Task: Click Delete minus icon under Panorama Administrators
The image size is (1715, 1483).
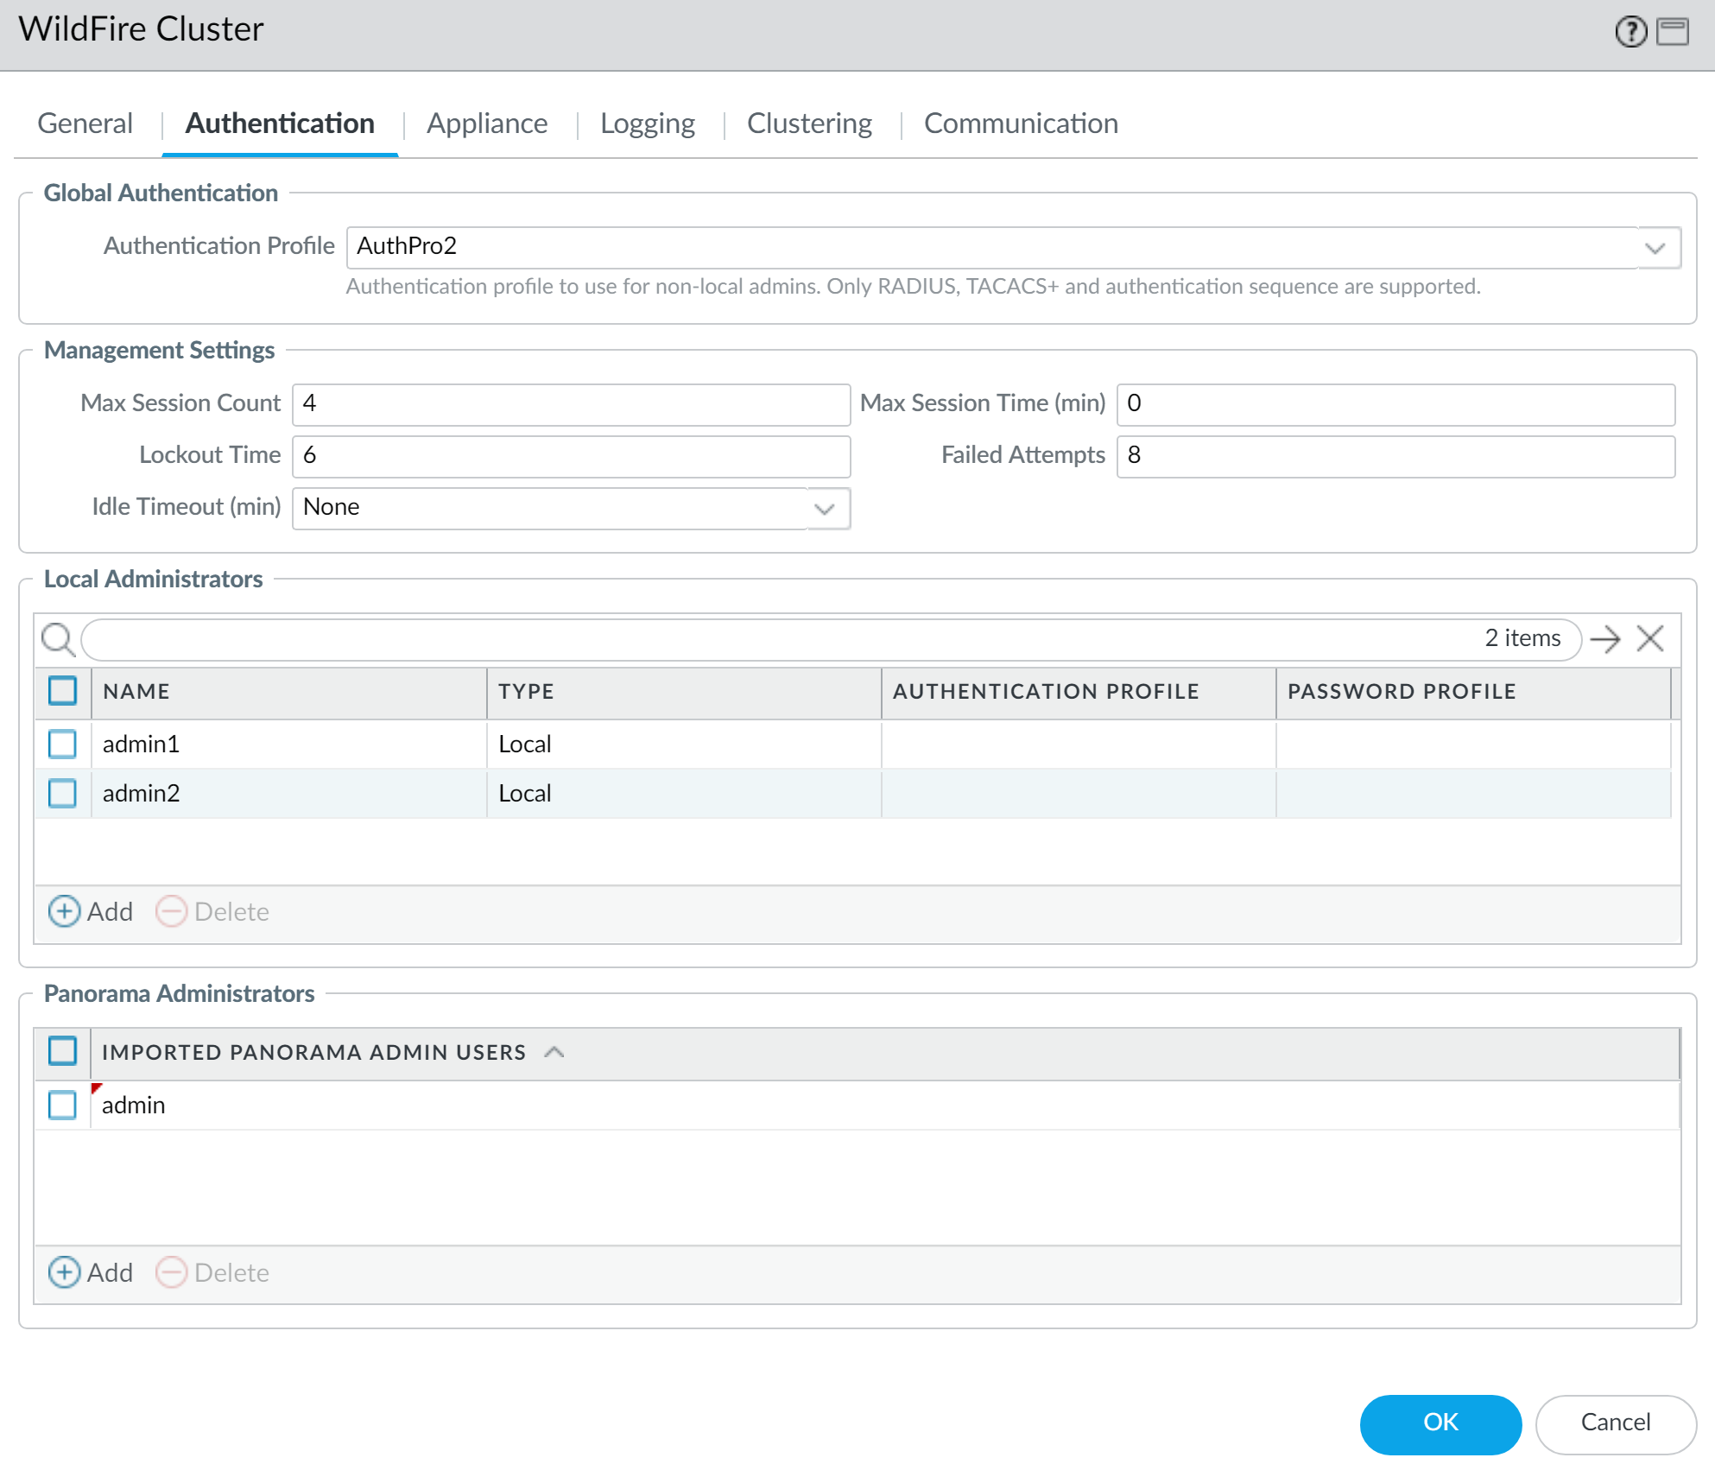Action: (171, 1273)
